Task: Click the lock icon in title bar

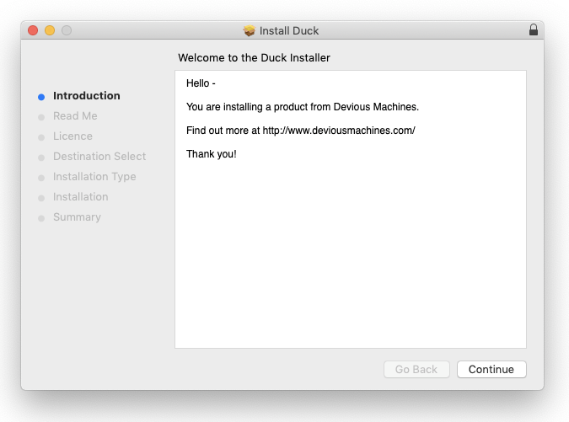Action: click(533, 30)
